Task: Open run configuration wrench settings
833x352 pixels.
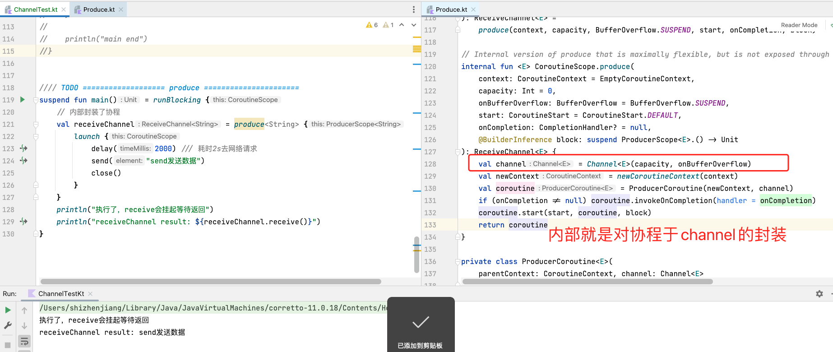Action: (8, 325)
